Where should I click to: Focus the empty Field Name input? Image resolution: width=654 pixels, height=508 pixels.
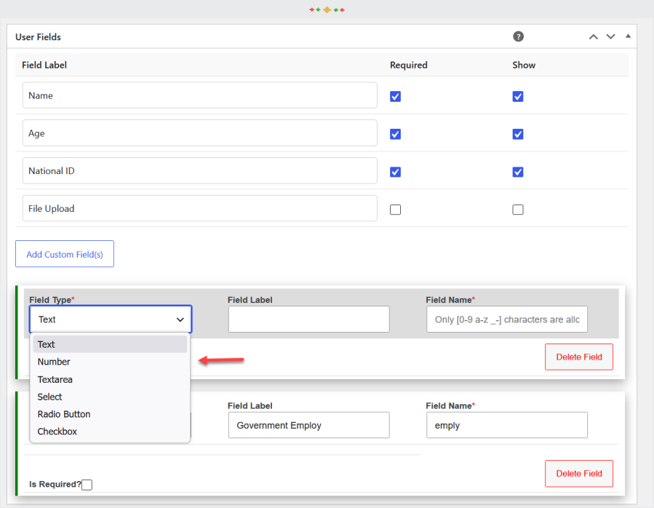coord(507,320)
